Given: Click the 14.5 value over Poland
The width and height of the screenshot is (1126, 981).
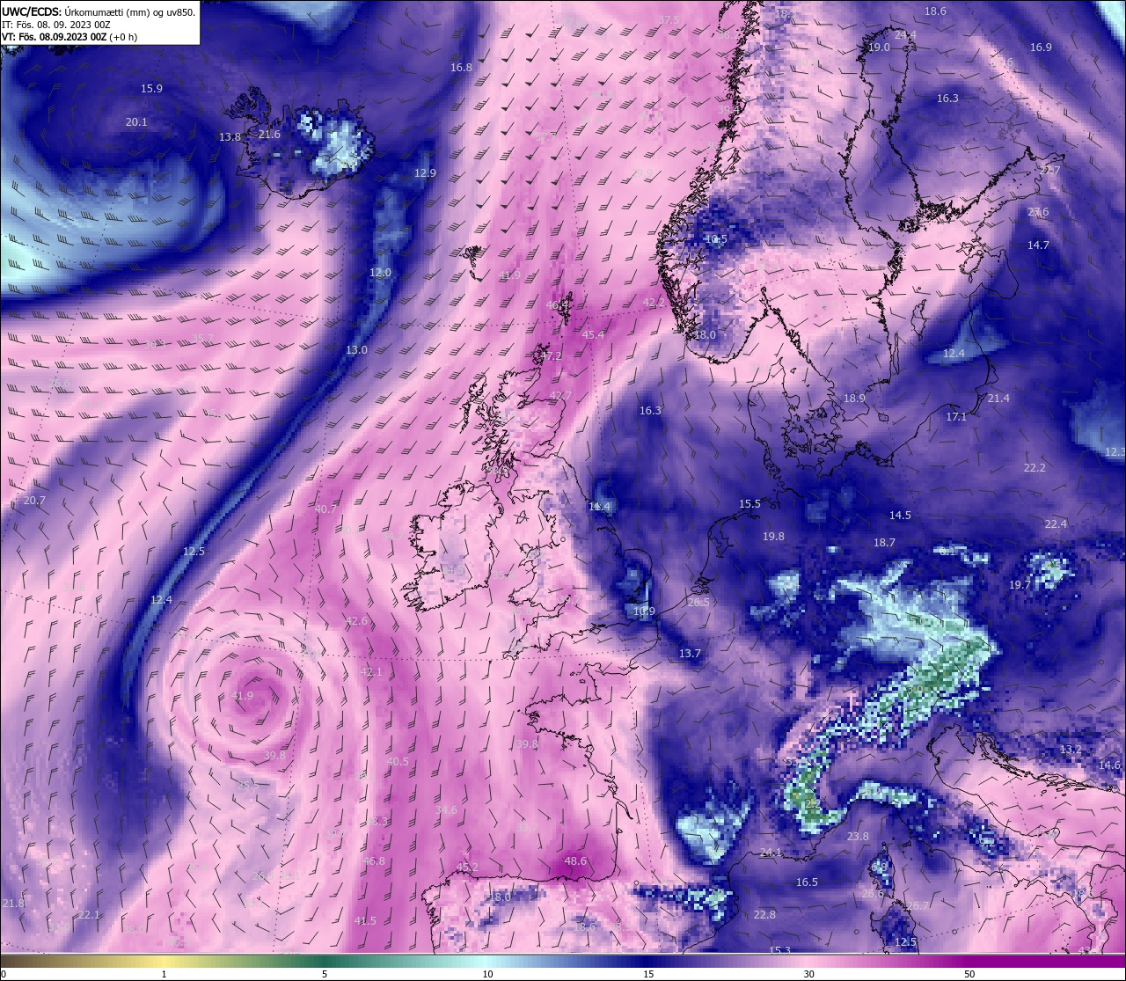Looking at the screenshot, I should coord(900,516).
